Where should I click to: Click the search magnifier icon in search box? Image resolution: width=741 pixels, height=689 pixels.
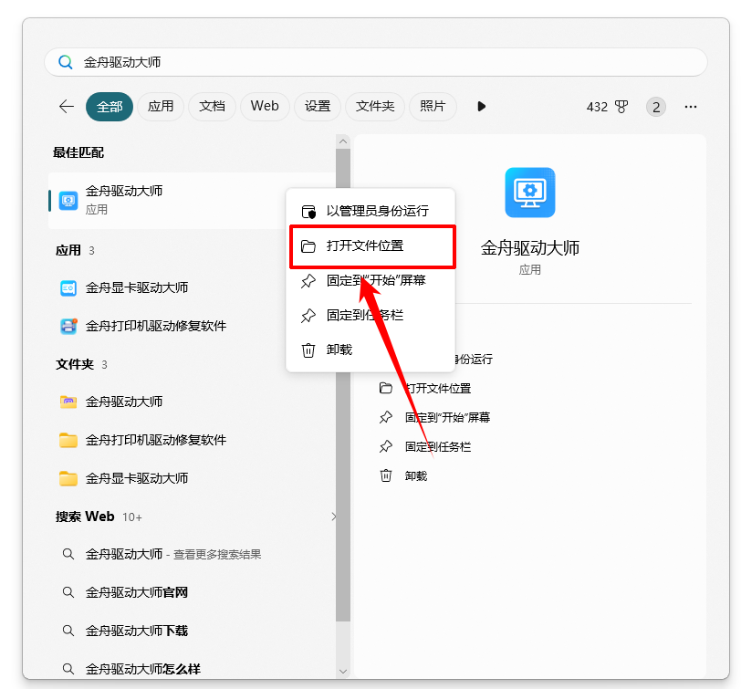click(65, 62)
